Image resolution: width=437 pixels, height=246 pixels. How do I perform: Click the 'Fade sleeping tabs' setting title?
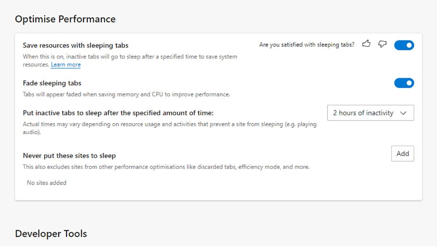52,83
